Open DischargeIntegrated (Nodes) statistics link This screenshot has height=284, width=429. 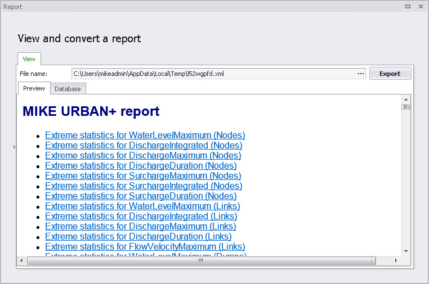point(144,145)
